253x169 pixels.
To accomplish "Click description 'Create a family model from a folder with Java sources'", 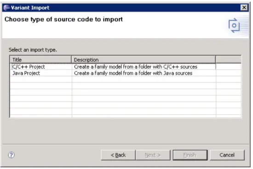I will click(133, 73).
